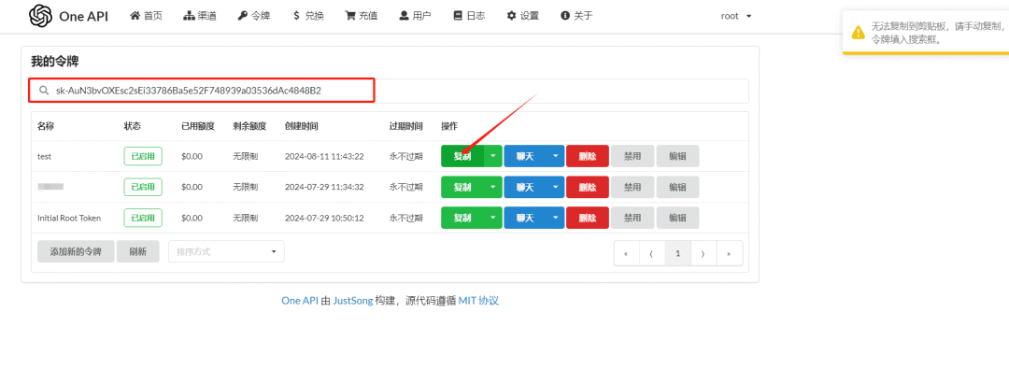Disable the token created 2024-07-29 11:34:32
This screenshot has width=1009, height=369.
coord(632,187)
